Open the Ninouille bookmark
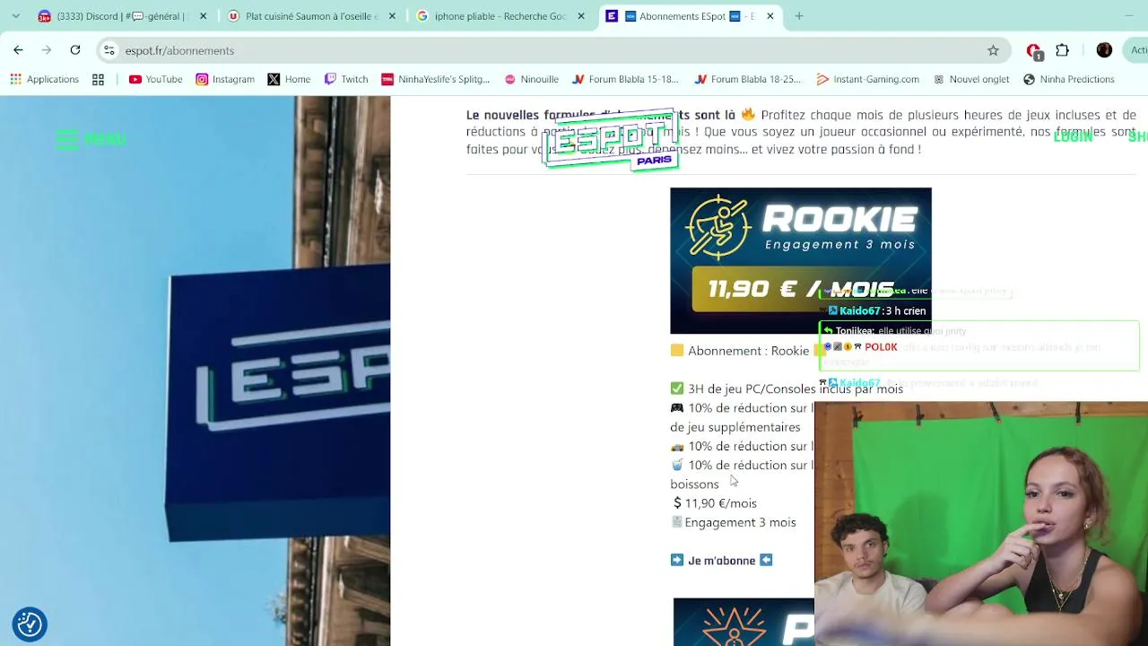 [531, 79]
